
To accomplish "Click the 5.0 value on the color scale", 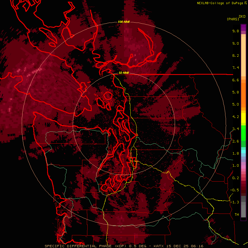I will pos(236,104).
